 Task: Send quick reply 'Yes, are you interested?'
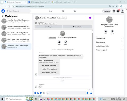(x=49, y=65)
